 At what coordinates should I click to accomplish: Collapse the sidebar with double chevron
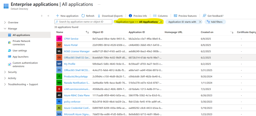(48, 16)
